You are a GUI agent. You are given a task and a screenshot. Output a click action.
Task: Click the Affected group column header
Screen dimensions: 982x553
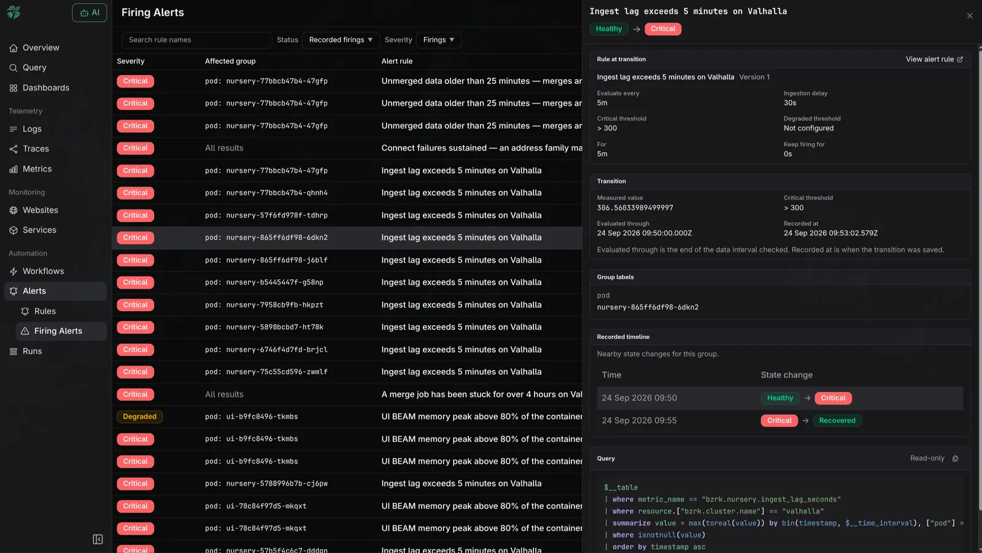(x=230, y=61)
